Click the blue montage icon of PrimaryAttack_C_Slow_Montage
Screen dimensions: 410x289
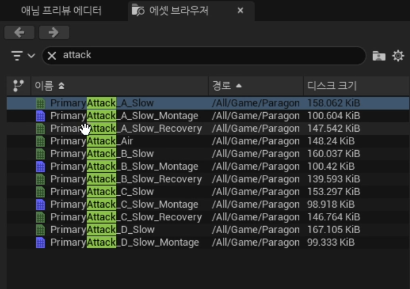[40, 204]
